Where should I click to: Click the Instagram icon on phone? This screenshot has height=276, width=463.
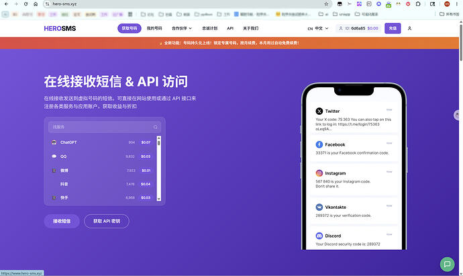[319, 173]
